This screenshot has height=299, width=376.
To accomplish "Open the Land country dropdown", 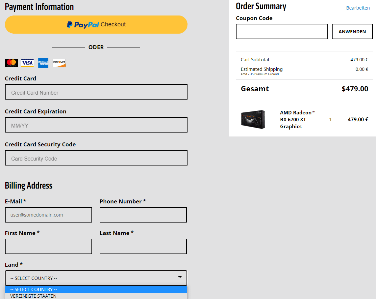I will [x=92, y=278].
